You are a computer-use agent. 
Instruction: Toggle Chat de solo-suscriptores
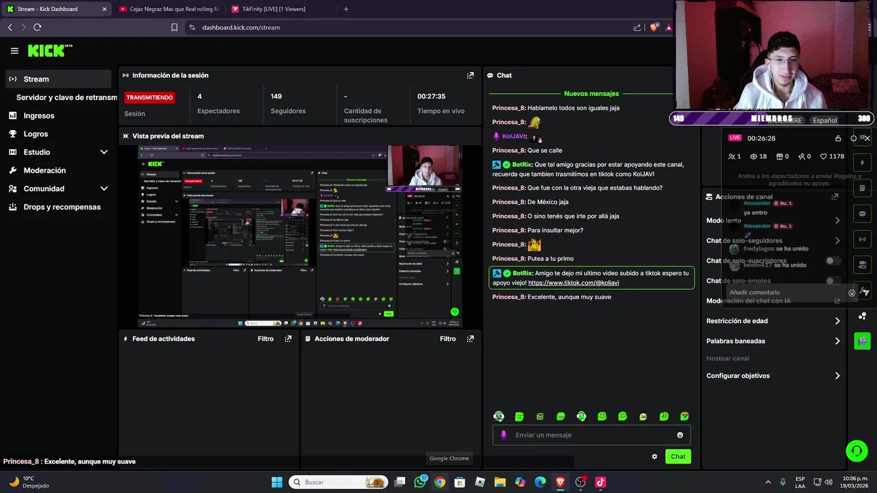point(832,261)
